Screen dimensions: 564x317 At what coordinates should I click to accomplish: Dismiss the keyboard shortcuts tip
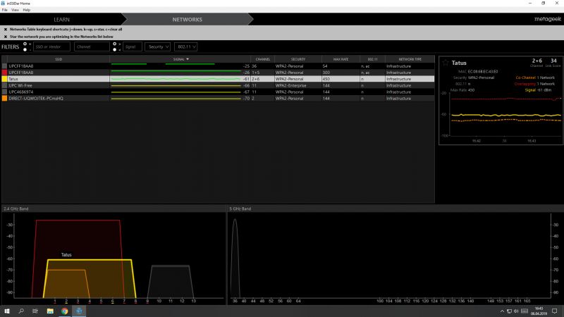(x=6, y=30)
